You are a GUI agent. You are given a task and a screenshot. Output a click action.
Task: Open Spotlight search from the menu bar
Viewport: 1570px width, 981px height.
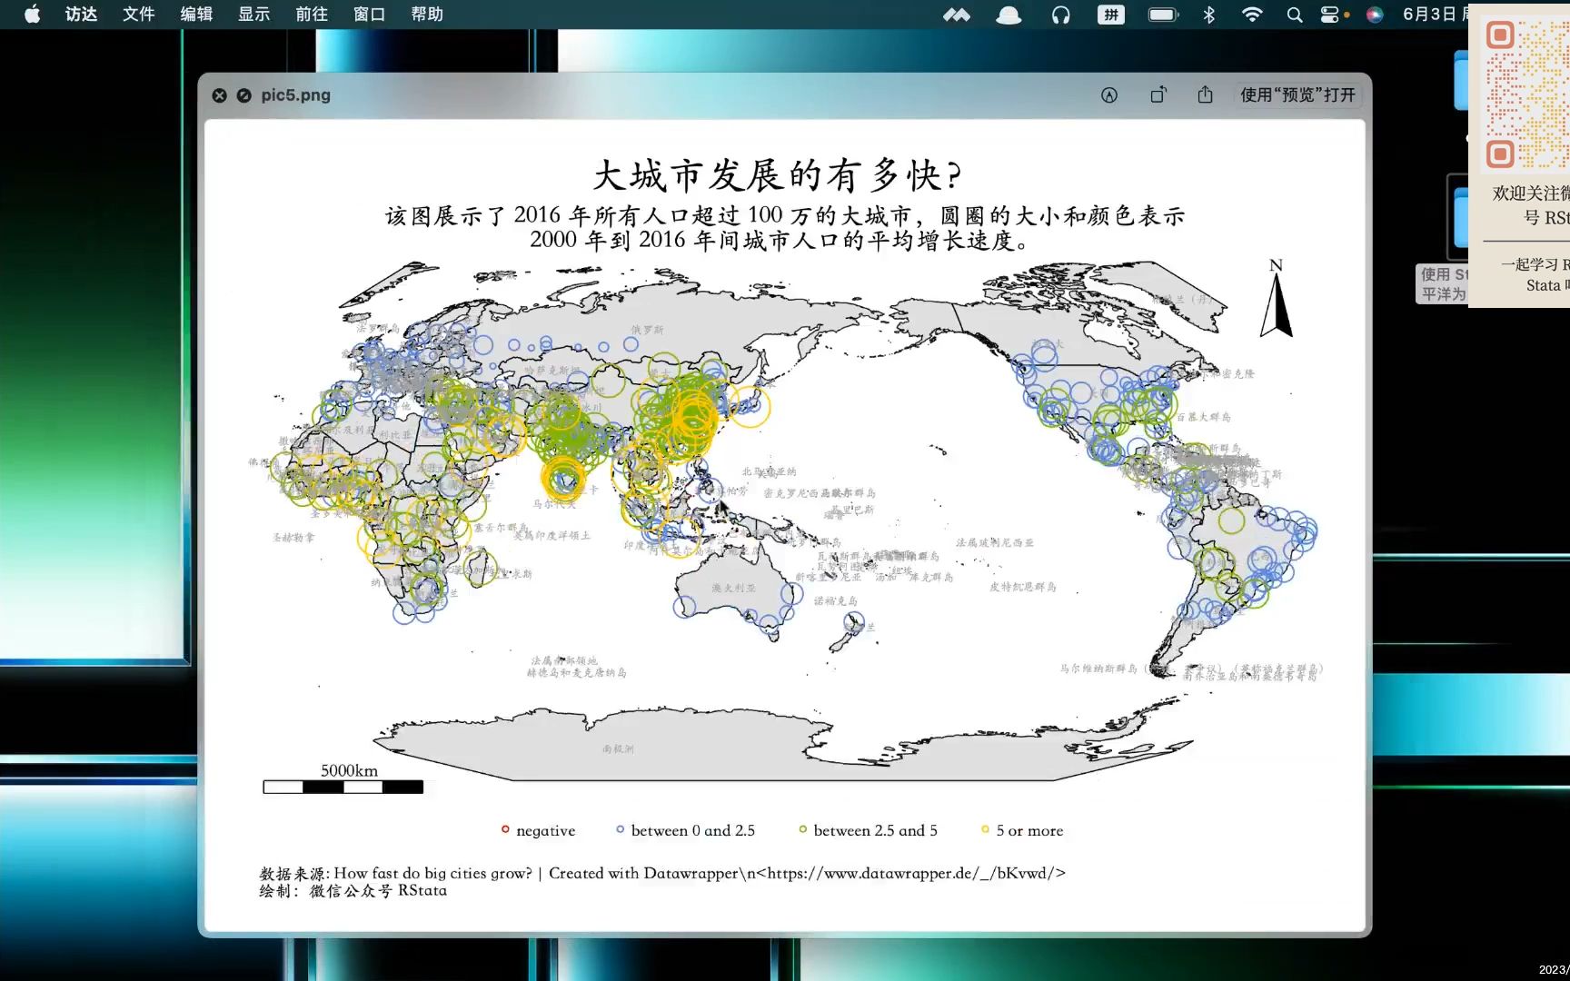[x=1294, y=15]
